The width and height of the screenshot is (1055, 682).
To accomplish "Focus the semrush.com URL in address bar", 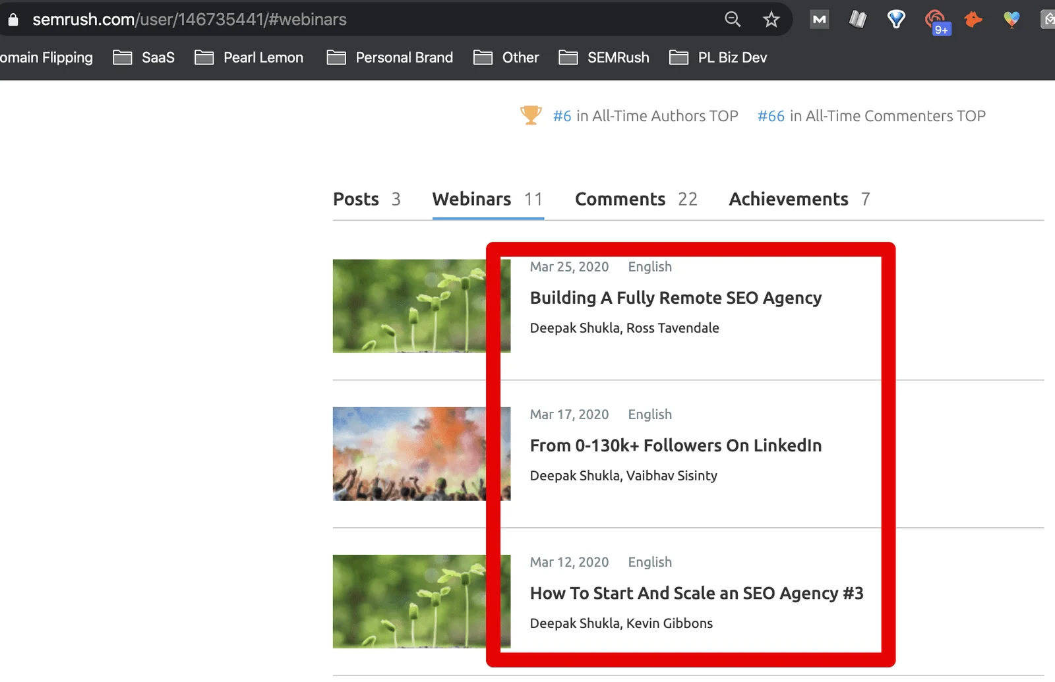I will pos(189,19).
